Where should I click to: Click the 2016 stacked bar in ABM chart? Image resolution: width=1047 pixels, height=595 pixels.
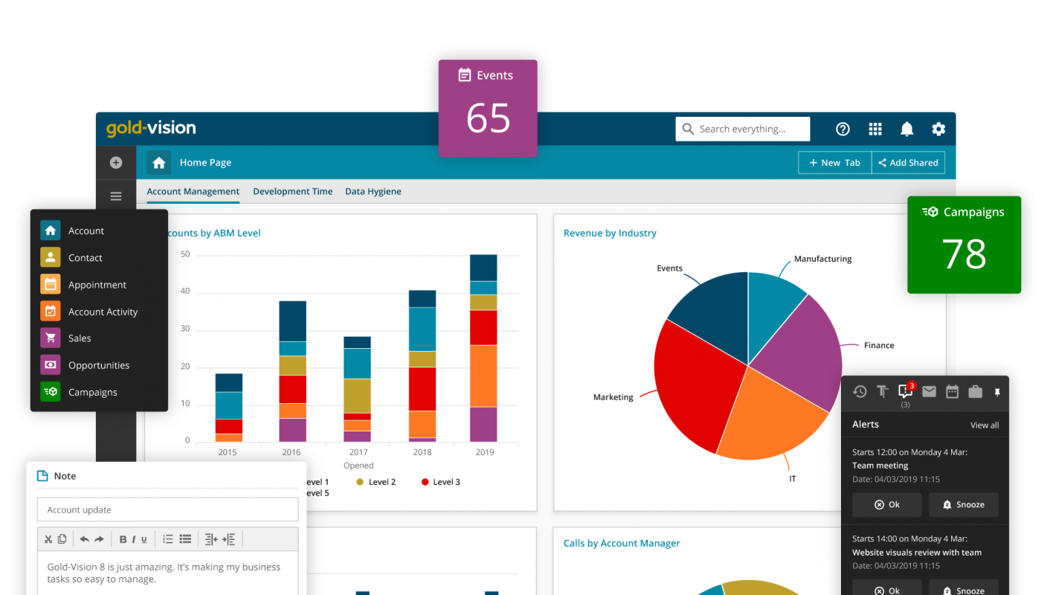coord(292,371)
